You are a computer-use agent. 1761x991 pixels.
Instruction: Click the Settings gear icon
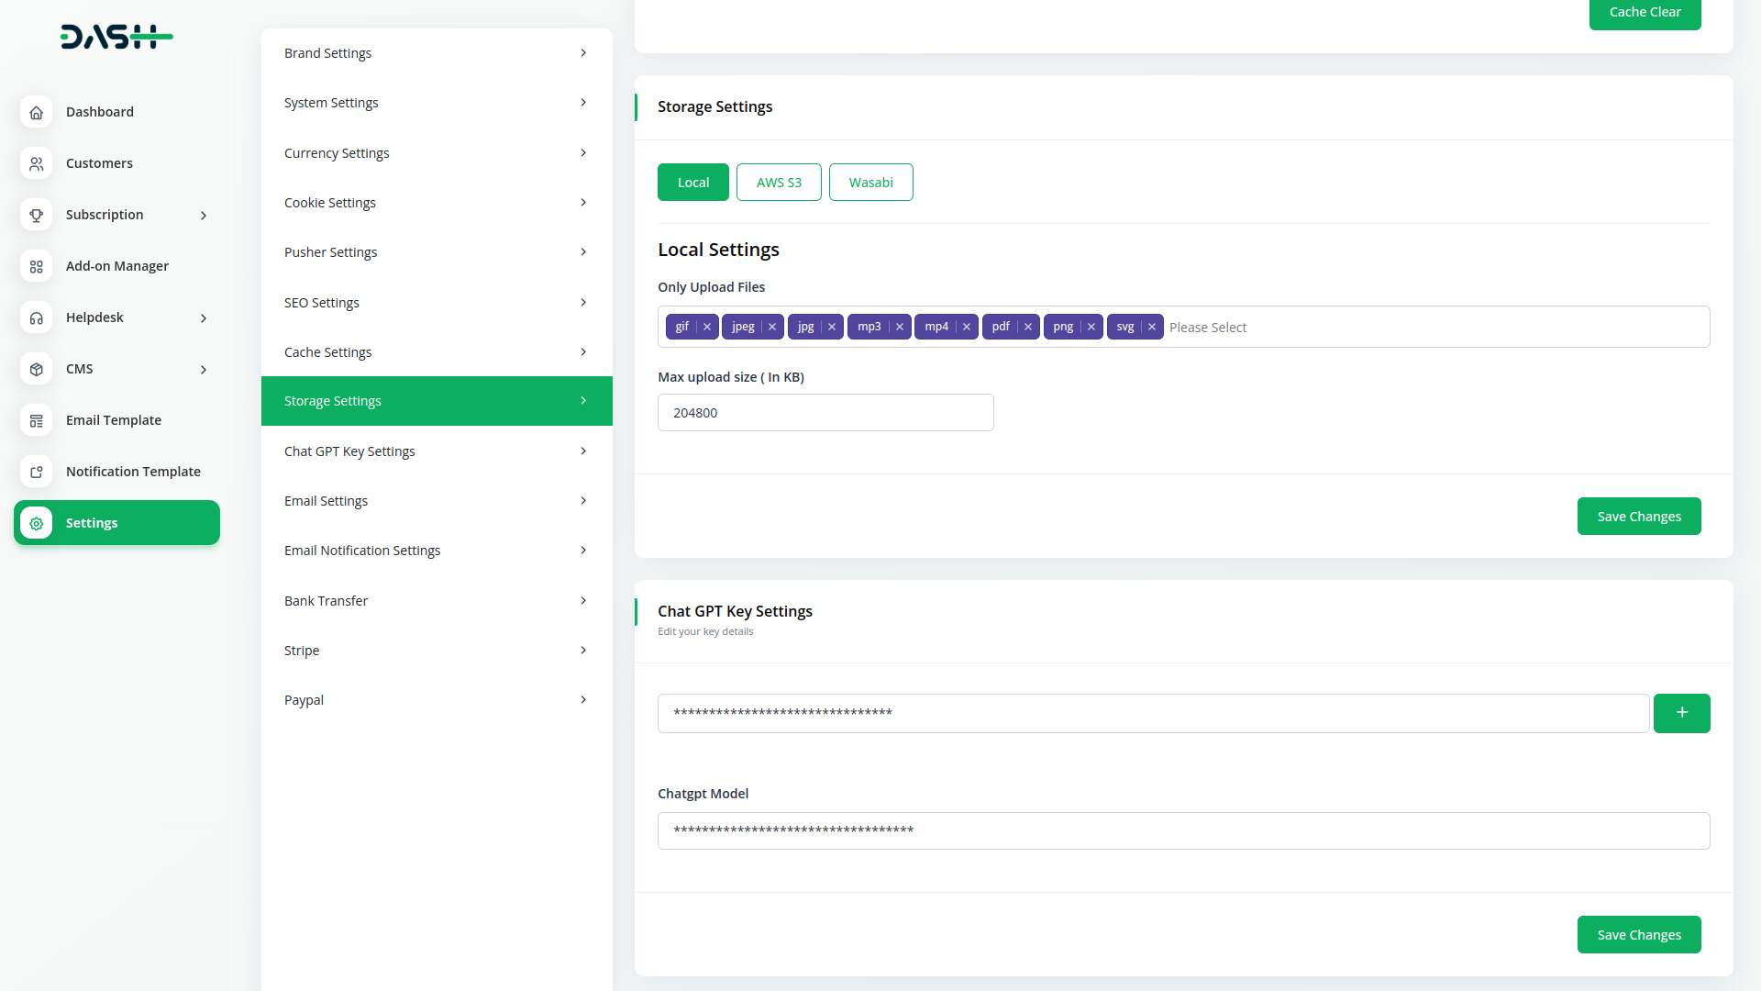click(x=36, y=523)
